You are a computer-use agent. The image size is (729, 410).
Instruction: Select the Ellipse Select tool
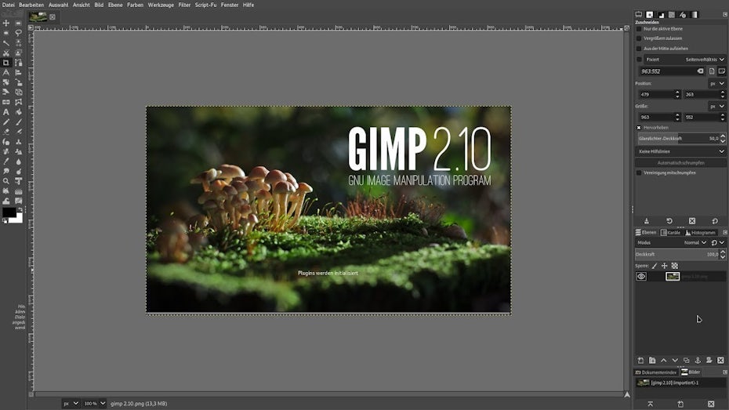tap(6, 33)
